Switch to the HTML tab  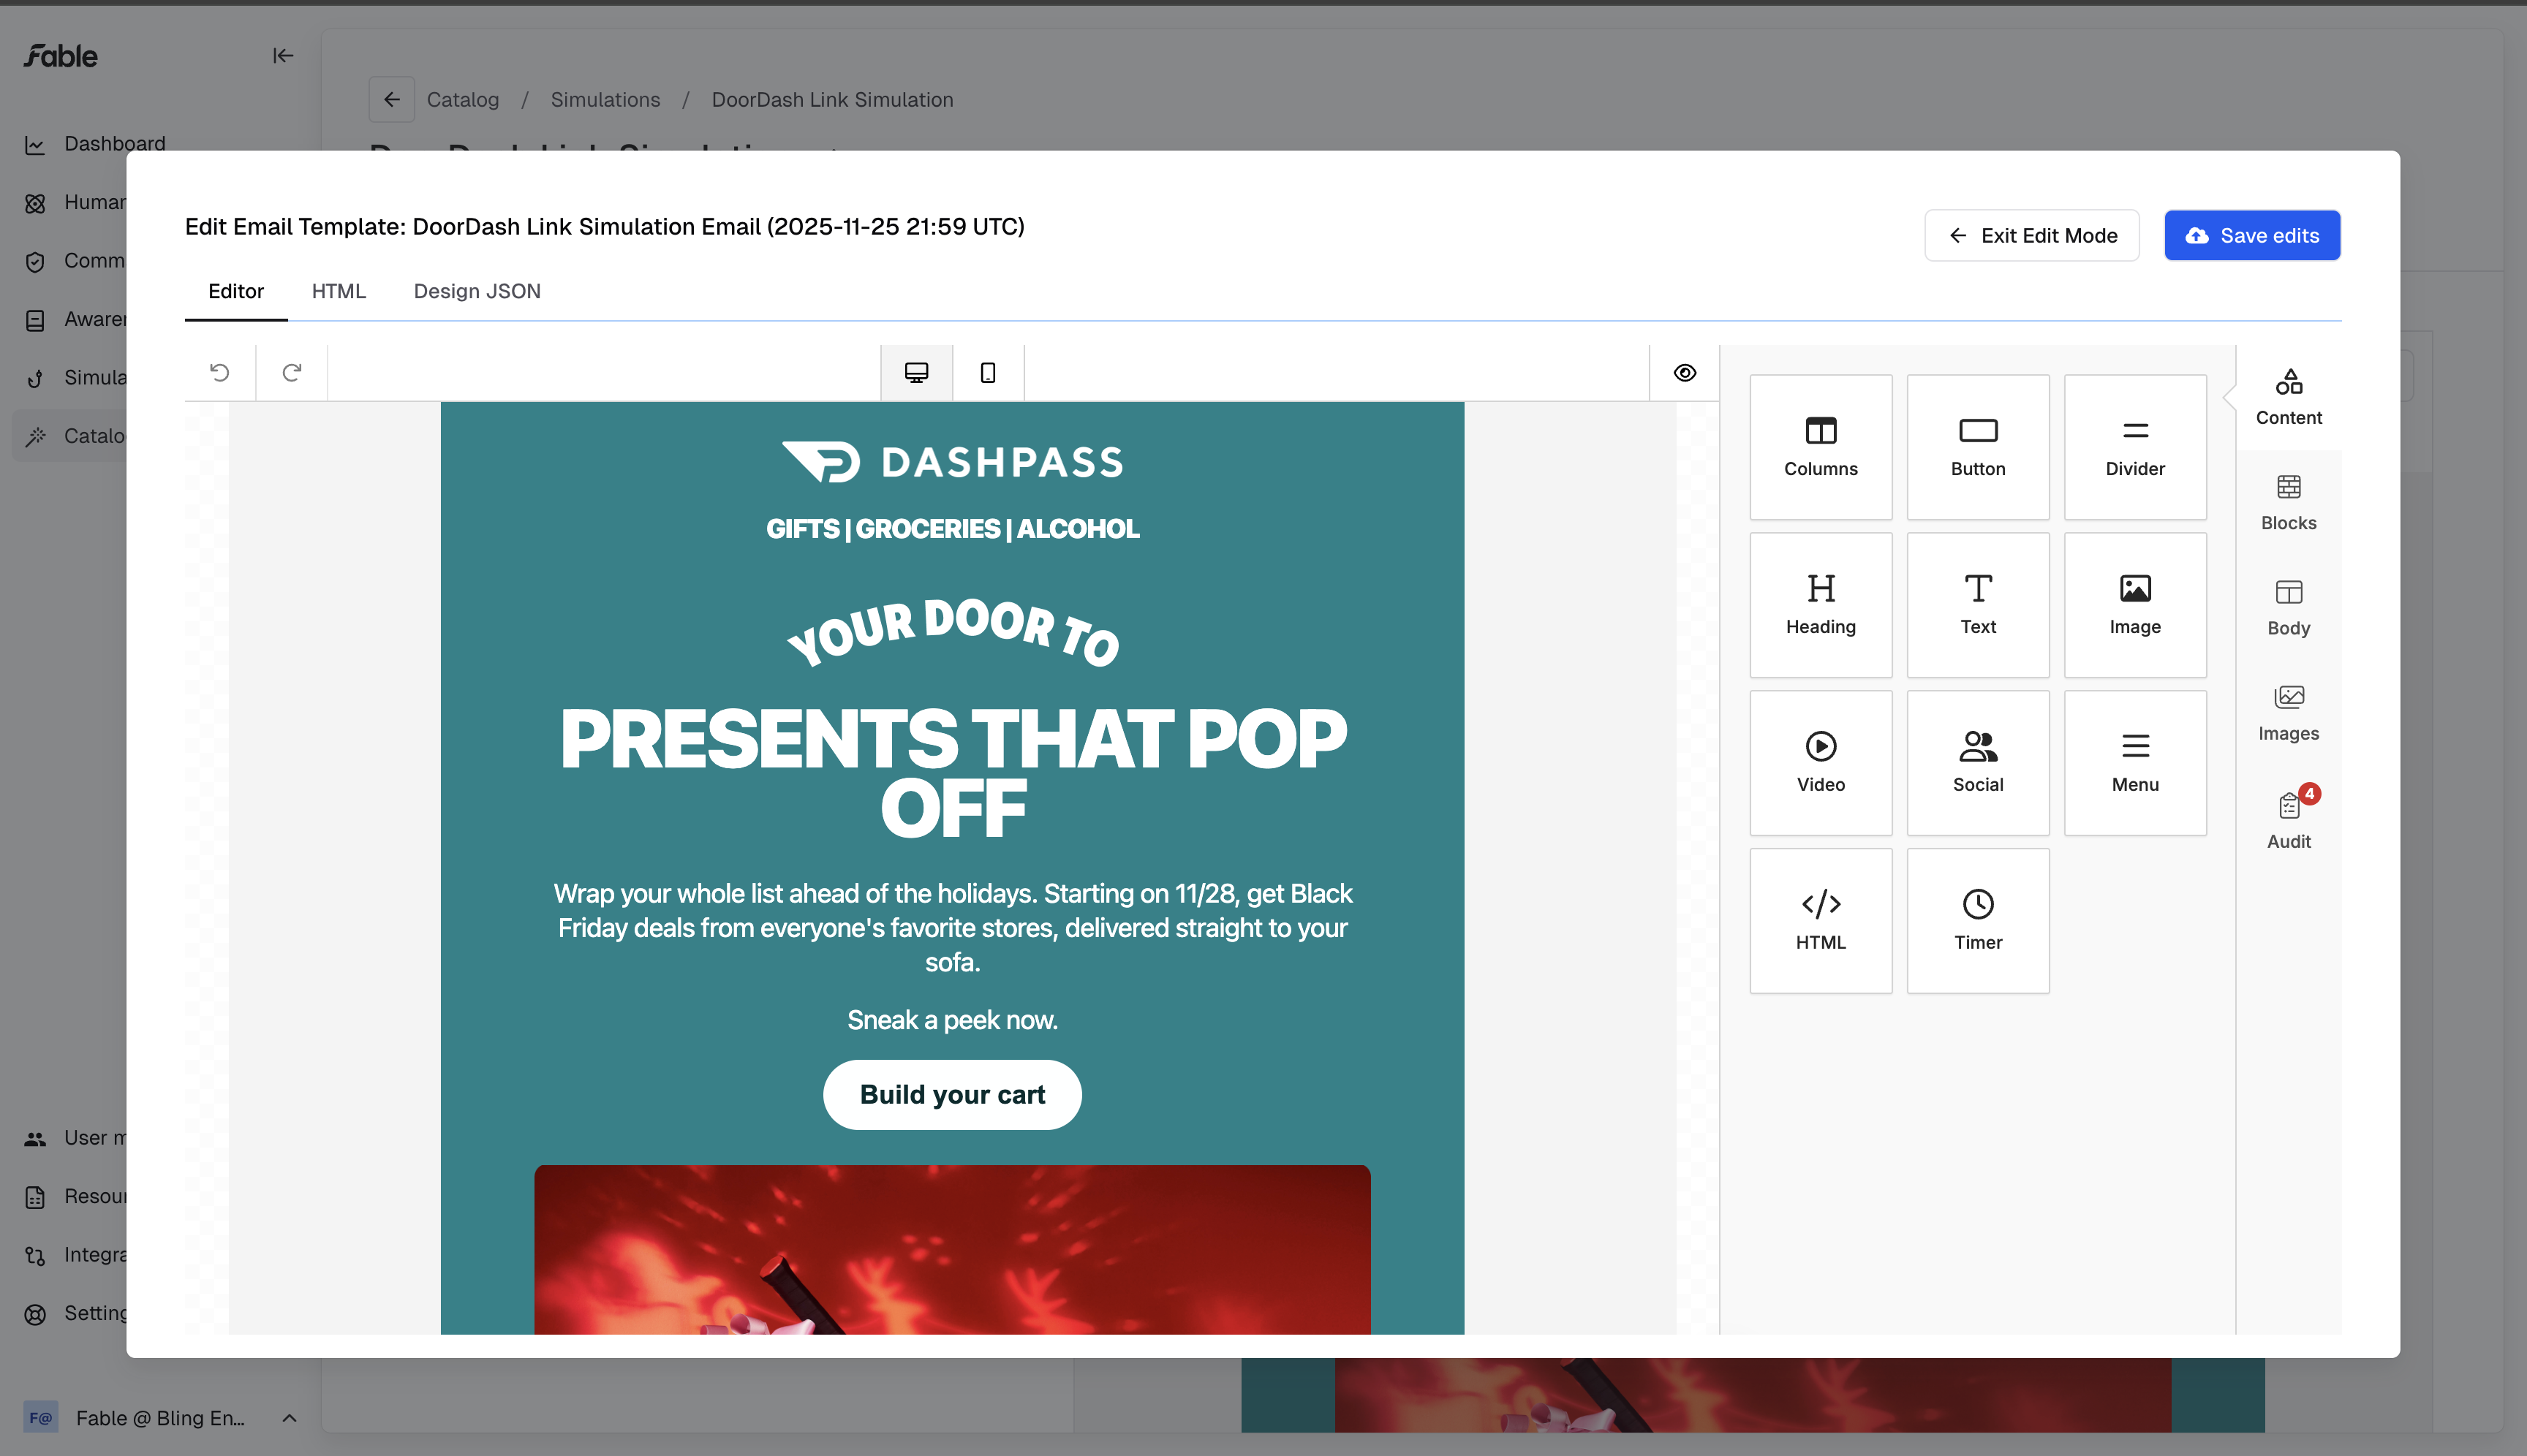pyautogui.click(x=339, y=291)
